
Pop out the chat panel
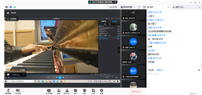click(x=168, y=7)
